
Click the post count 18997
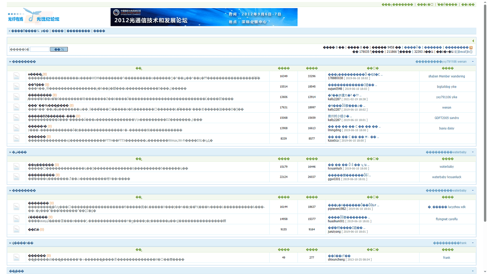point(311,108)
